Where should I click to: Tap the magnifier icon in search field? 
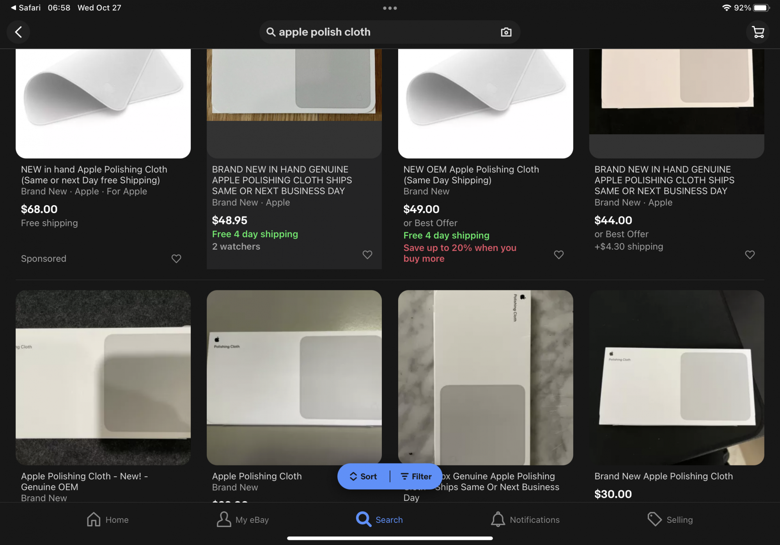pos(271,32)
